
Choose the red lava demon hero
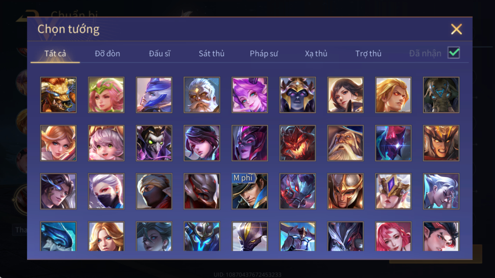coord(298,143)
